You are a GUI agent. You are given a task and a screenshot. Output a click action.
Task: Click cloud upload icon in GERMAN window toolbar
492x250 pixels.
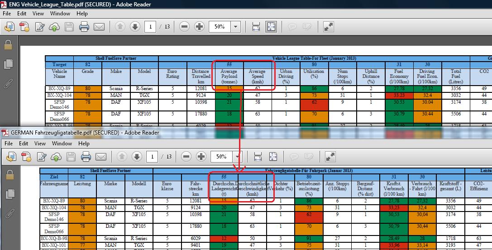(x=56, y=156)
